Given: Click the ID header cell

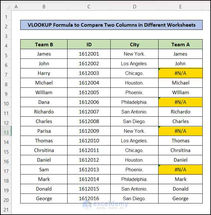Looking at the screenshot, I should (89, 45).
